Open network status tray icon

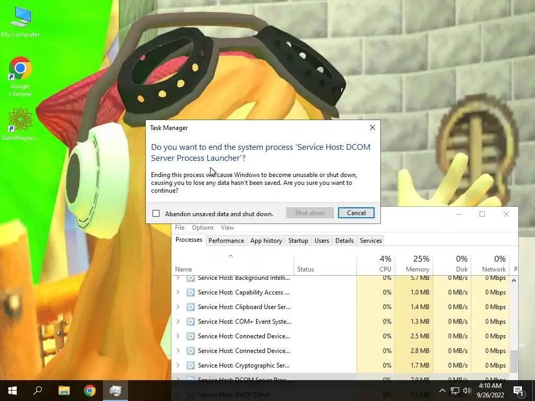pos(455,391)
